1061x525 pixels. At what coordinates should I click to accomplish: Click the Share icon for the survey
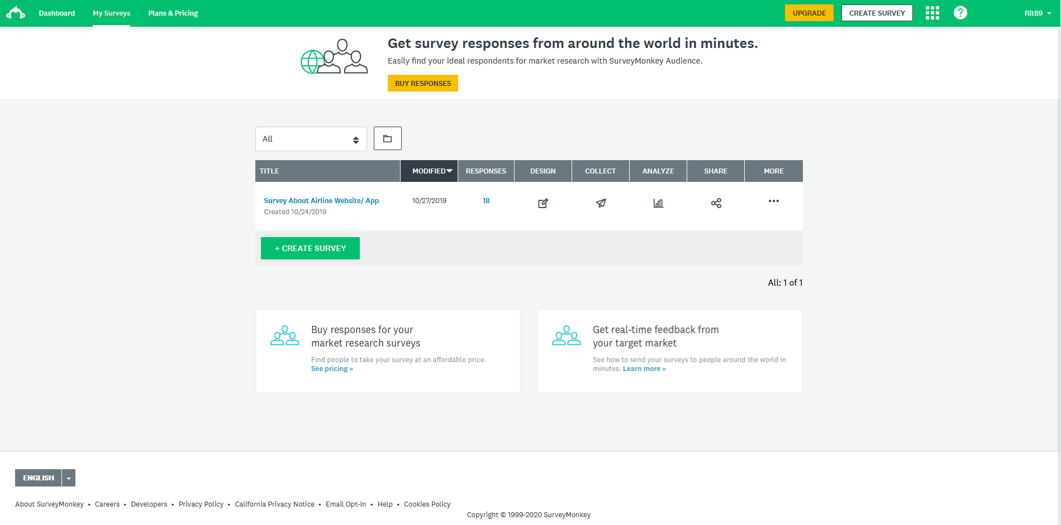click(x=716, y=203)
